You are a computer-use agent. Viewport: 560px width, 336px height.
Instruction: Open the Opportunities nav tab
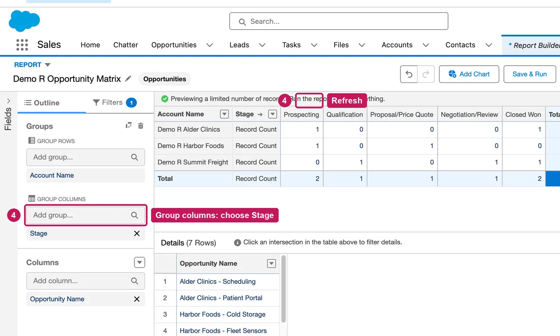click(174, 45)
